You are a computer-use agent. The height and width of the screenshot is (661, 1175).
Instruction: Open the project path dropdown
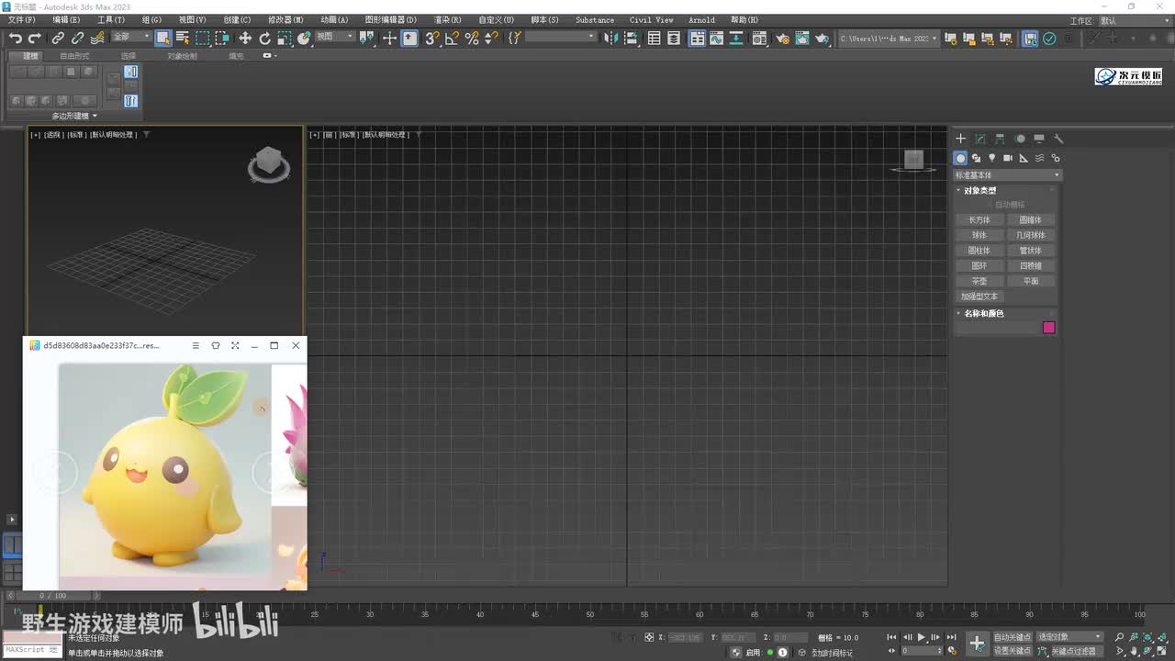point(889,39)
